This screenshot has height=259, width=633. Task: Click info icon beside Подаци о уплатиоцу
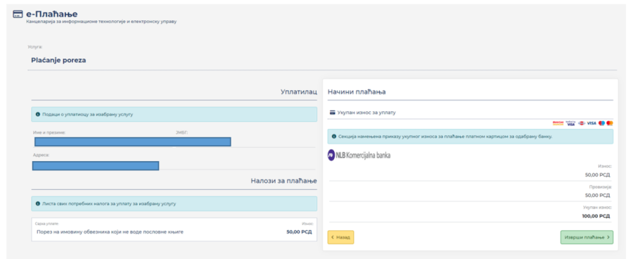pyautogui.click(x=38, y=114)
